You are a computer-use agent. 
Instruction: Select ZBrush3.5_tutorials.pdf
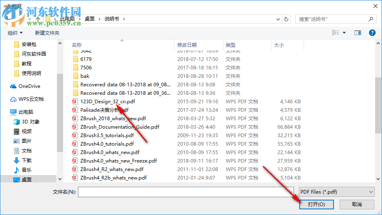tap(107, 136)
